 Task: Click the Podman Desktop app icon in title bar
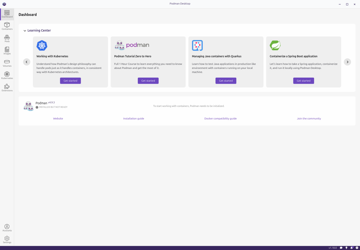point(4,4)
